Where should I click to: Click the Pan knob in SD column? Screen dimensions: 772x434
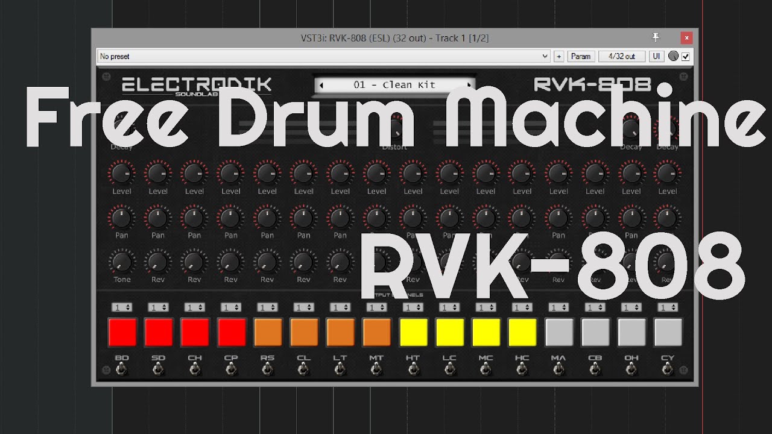158,218
